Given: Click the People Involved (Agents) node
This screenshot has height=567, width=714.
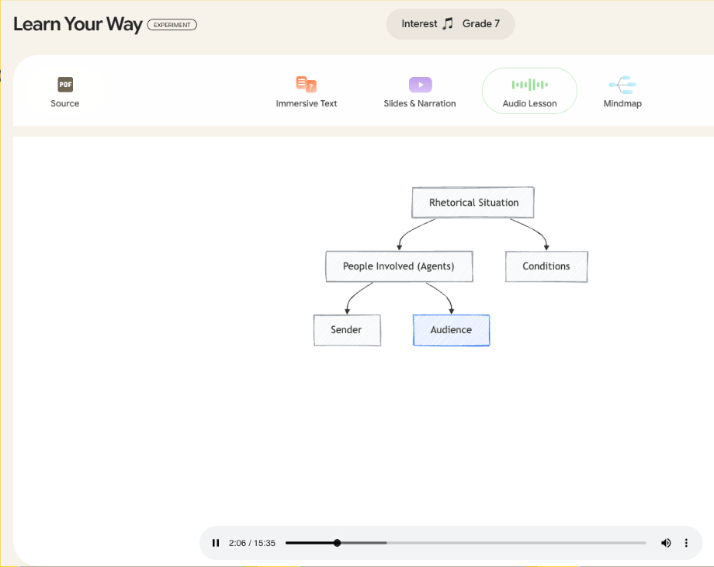Looking at the screenshot, I should [399, 266].
